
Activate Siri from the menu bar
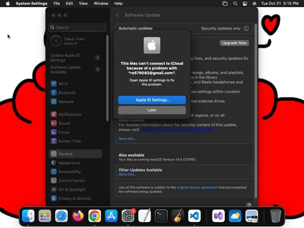point(254,4)
